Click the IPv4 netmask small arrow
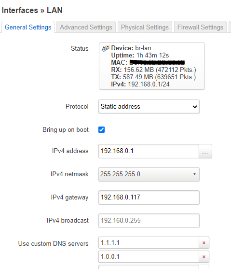This screenshot has height=269, width=231. coord(194,174)
